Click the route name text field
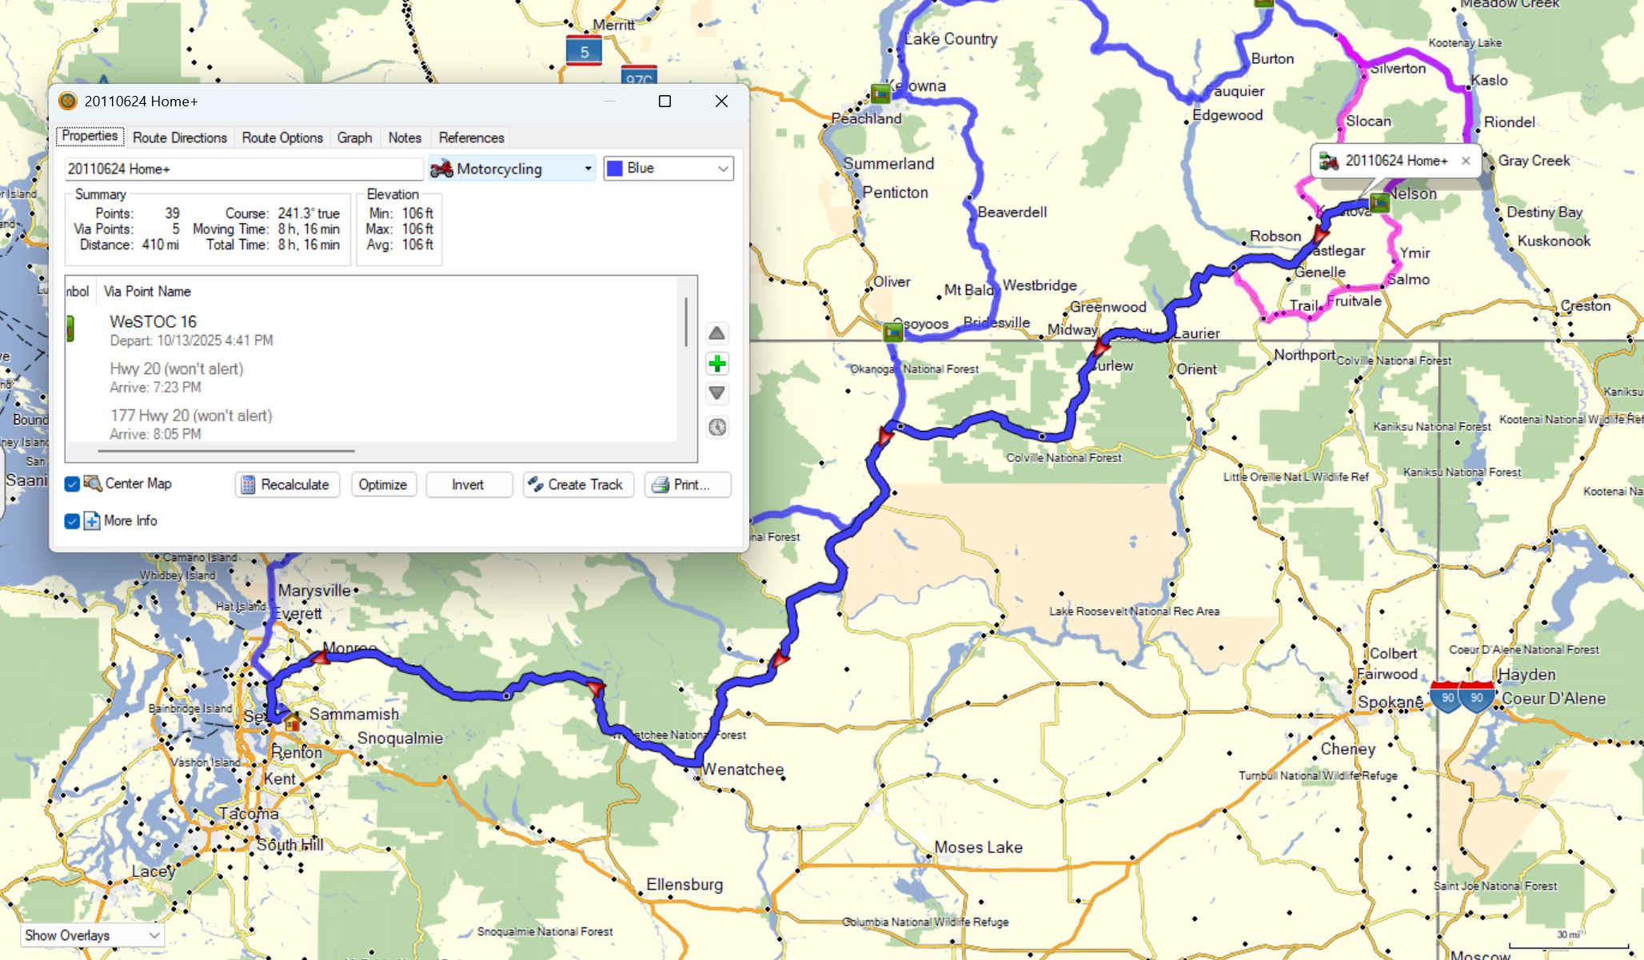The height and width of the screenshot is (960, 1644). (243, 169)
